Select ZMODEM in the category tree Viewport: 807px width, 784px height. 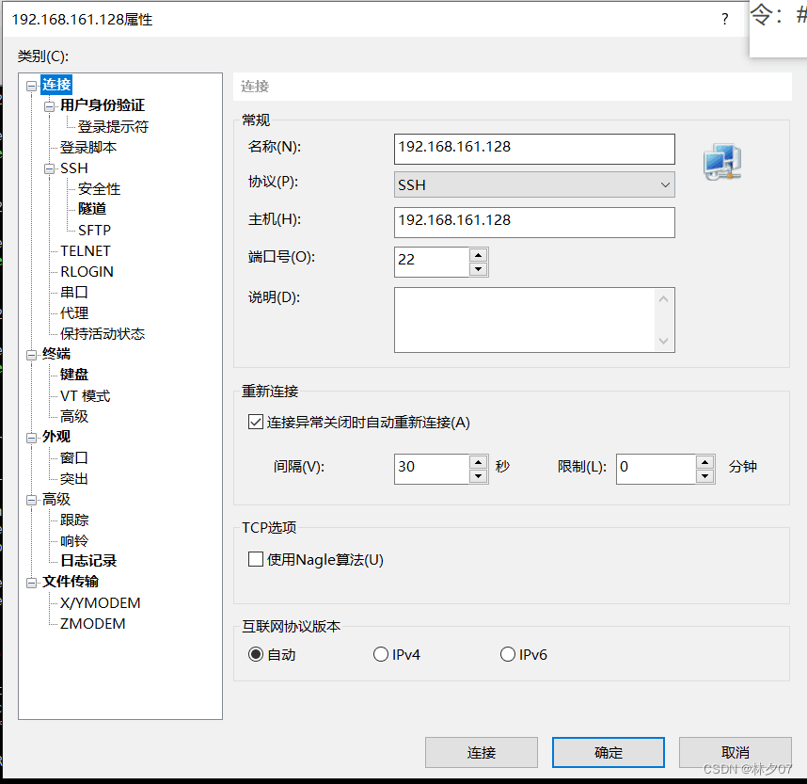(x=92, y=624)
